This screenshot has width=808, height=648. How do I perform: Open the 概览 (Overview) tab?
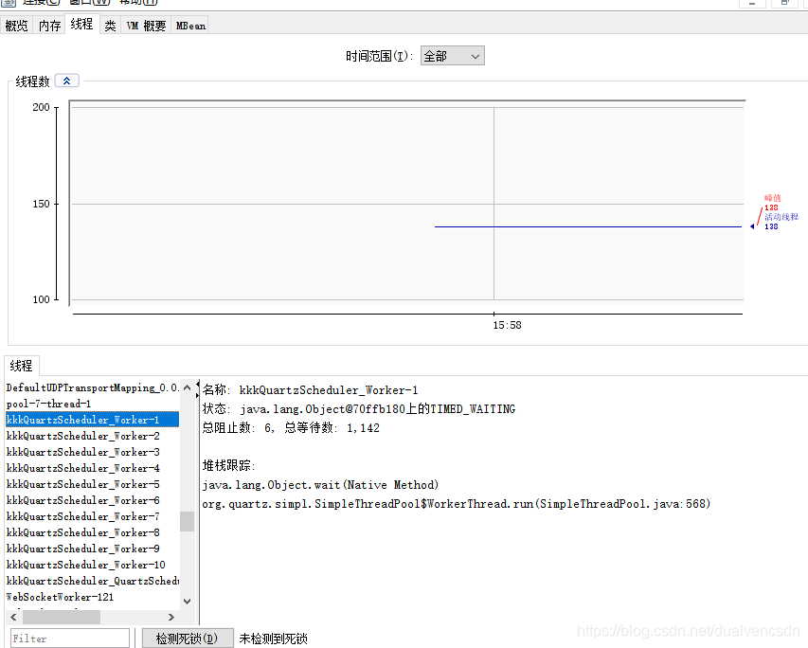(16, 25)
